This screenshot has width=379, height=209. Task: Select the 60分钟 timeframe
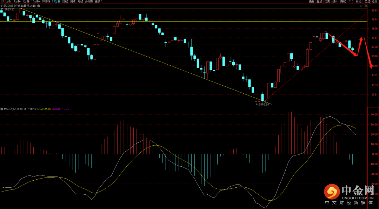(x=55, y=1)
